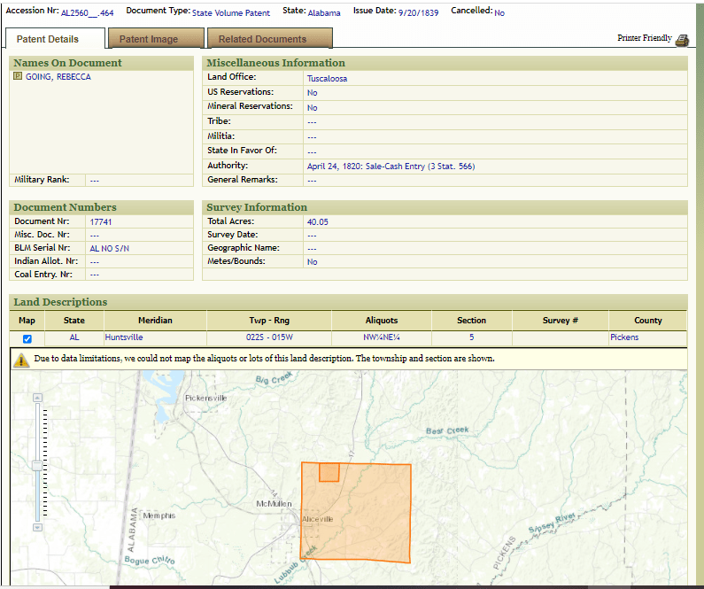Click the small orange section square on map
Screen dimensions: 704x589
pyautogui.click(x=329, y=473)
